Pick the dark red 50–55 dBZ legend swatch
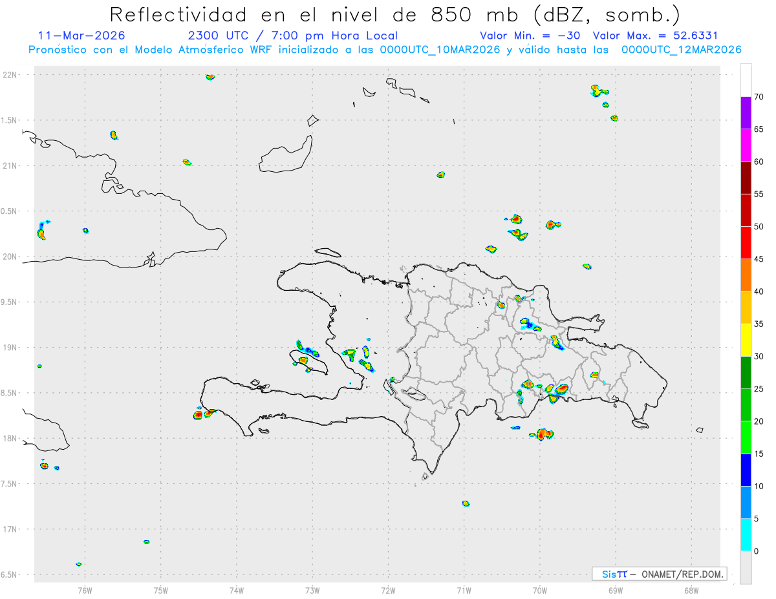 point(746,211)
